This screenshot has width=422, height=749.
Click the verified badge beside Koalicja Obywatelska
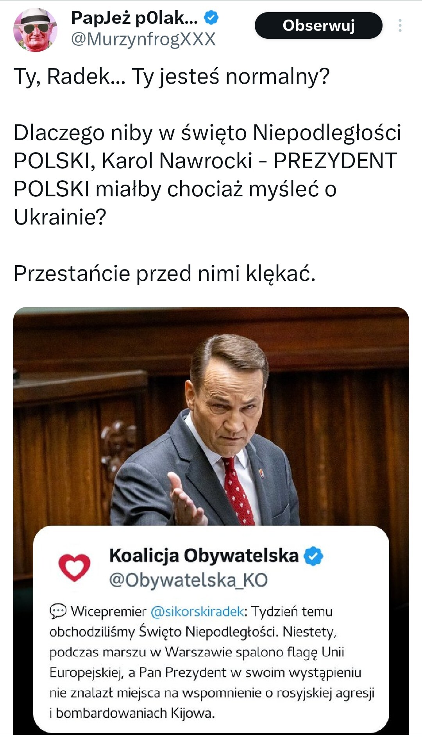(x=313, y=556)
